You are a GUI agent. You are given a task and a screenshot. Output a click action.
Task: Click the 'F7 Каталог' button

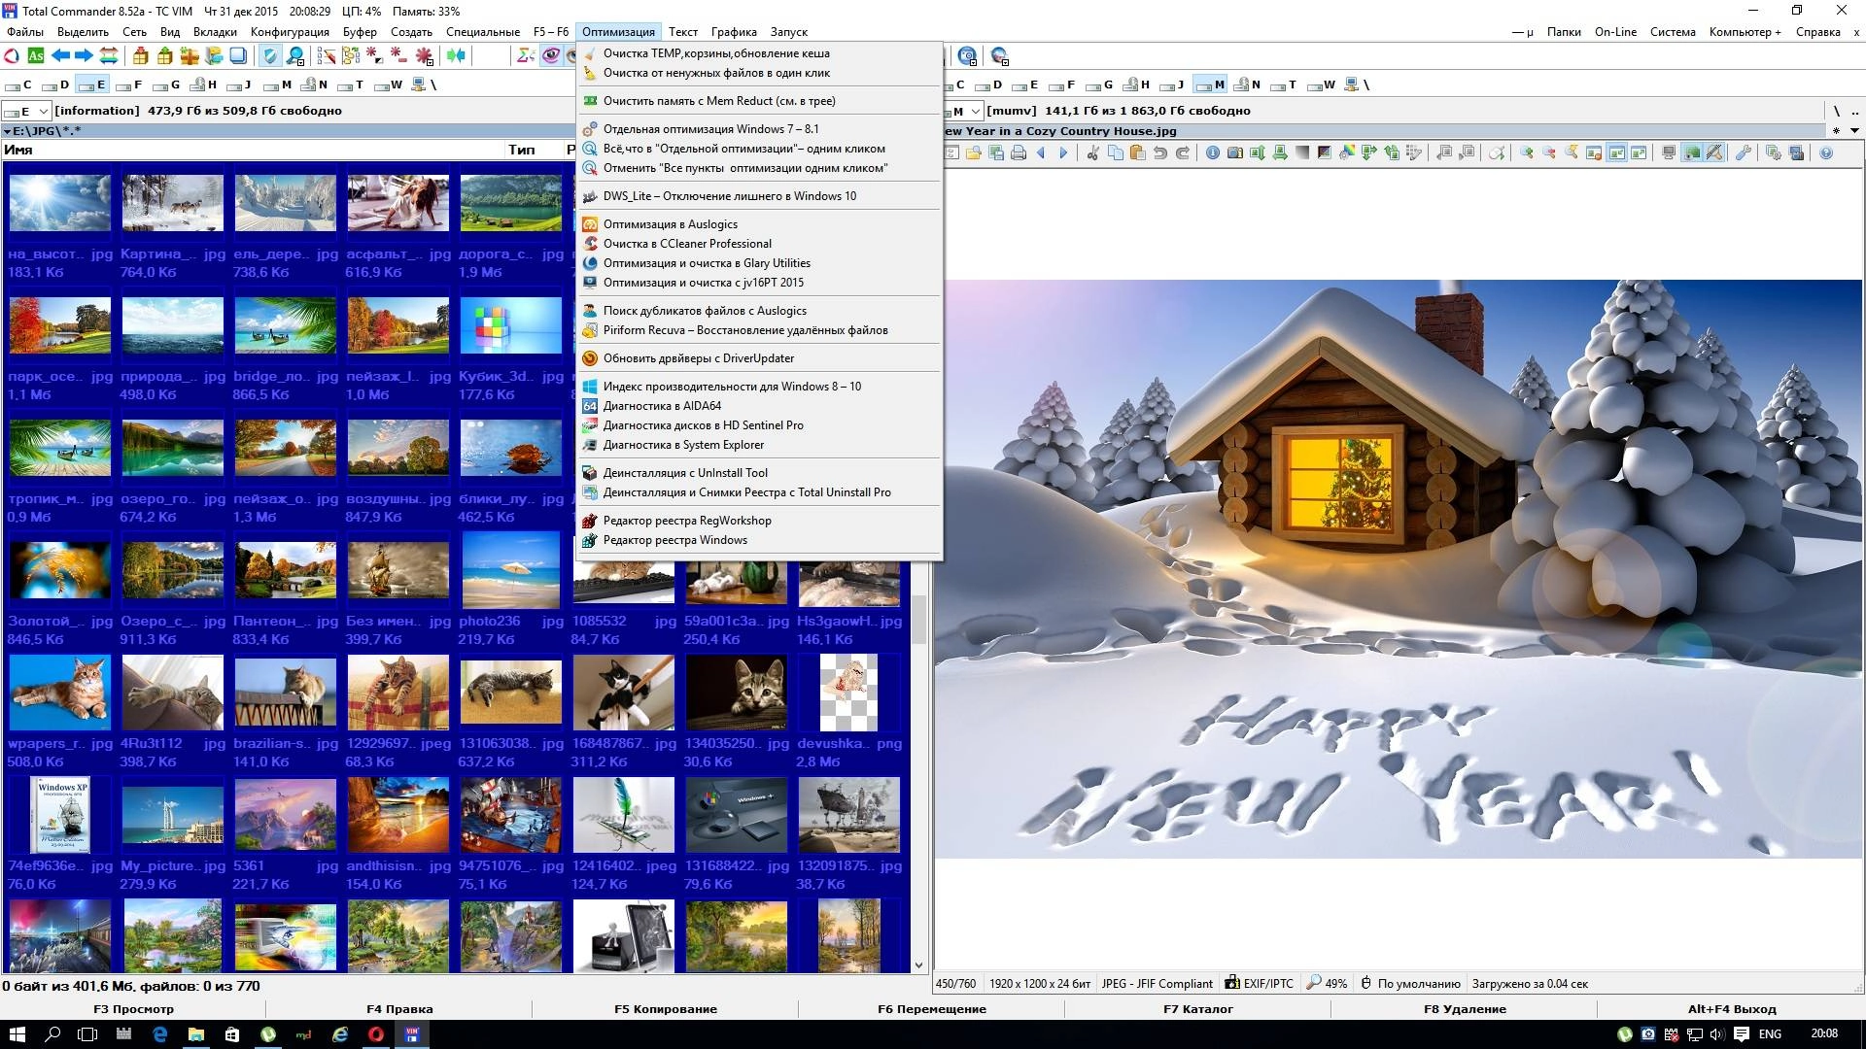(1198, 1009)
